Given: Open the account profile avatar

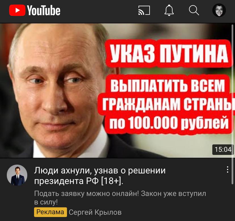Looking at the screenshot, I should point(219,10).
